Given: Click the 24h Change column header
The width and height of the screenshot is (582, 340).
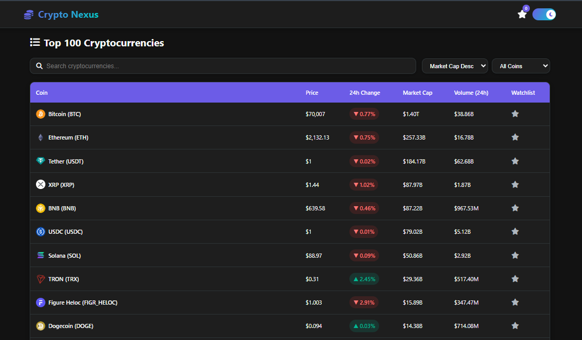Looking at the screenshot, I should [365, 92].
